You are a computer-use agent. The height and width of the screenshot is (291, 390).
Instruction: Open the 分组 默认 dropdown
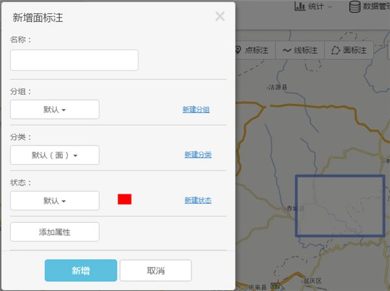55,109
